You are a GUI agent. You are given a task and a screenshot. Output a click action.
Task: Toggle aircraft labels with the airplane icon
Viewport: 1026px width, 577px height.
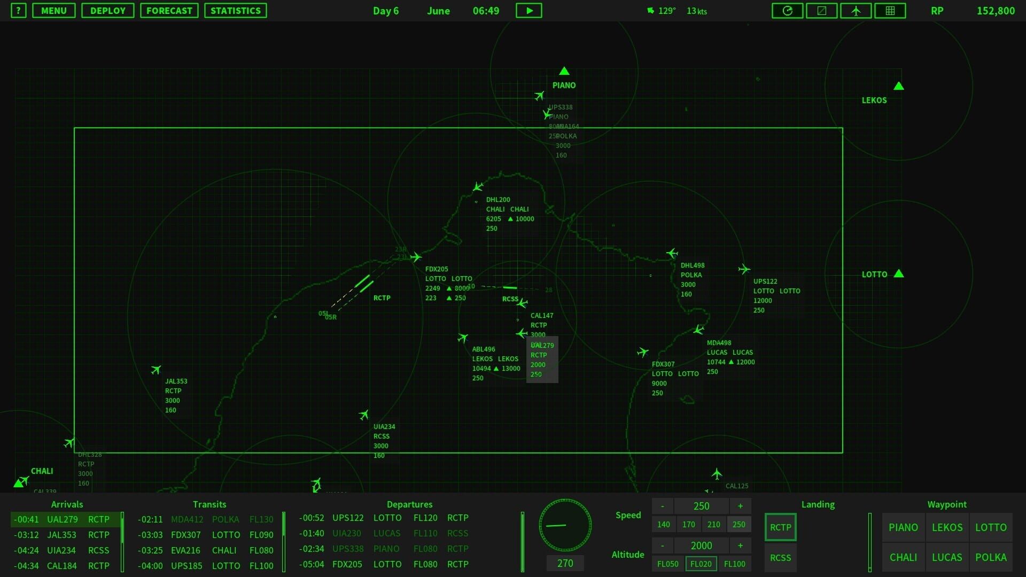click(856, 10)
